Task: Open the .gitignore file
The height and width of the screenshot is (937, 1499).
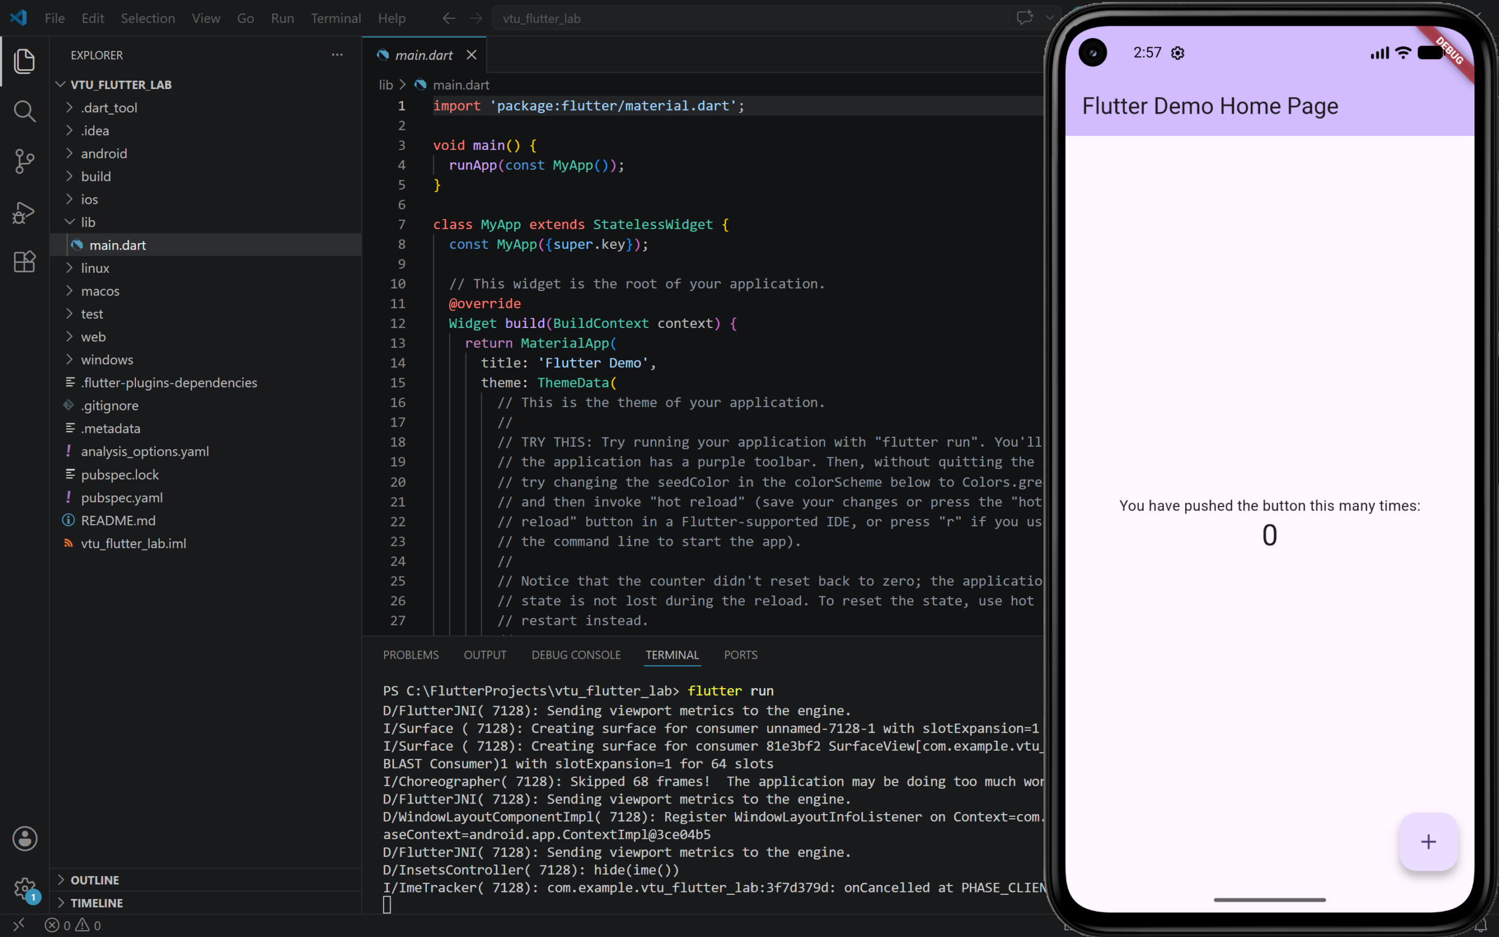Action: [206, 405]
